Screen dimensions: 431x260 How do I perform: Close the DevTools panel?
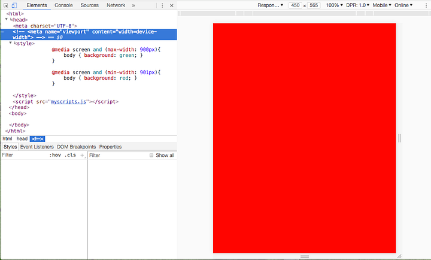(172, 5)
